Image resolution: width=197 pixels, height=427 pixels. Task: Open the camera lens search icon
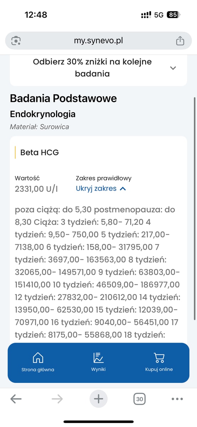click(x=16, y=41)
